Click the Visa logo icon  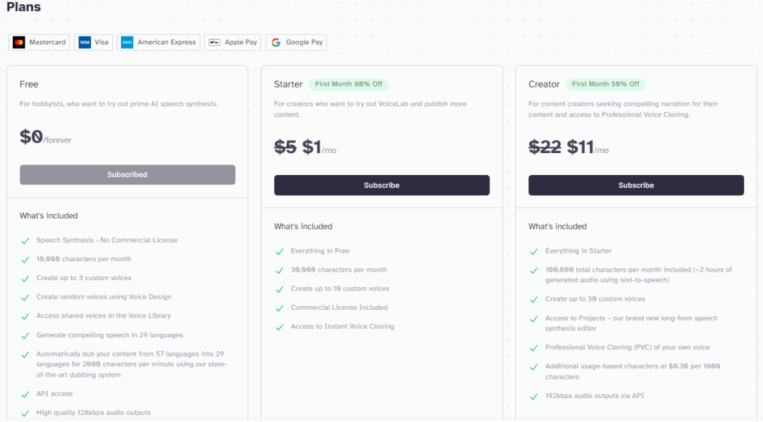click(85, 42)
